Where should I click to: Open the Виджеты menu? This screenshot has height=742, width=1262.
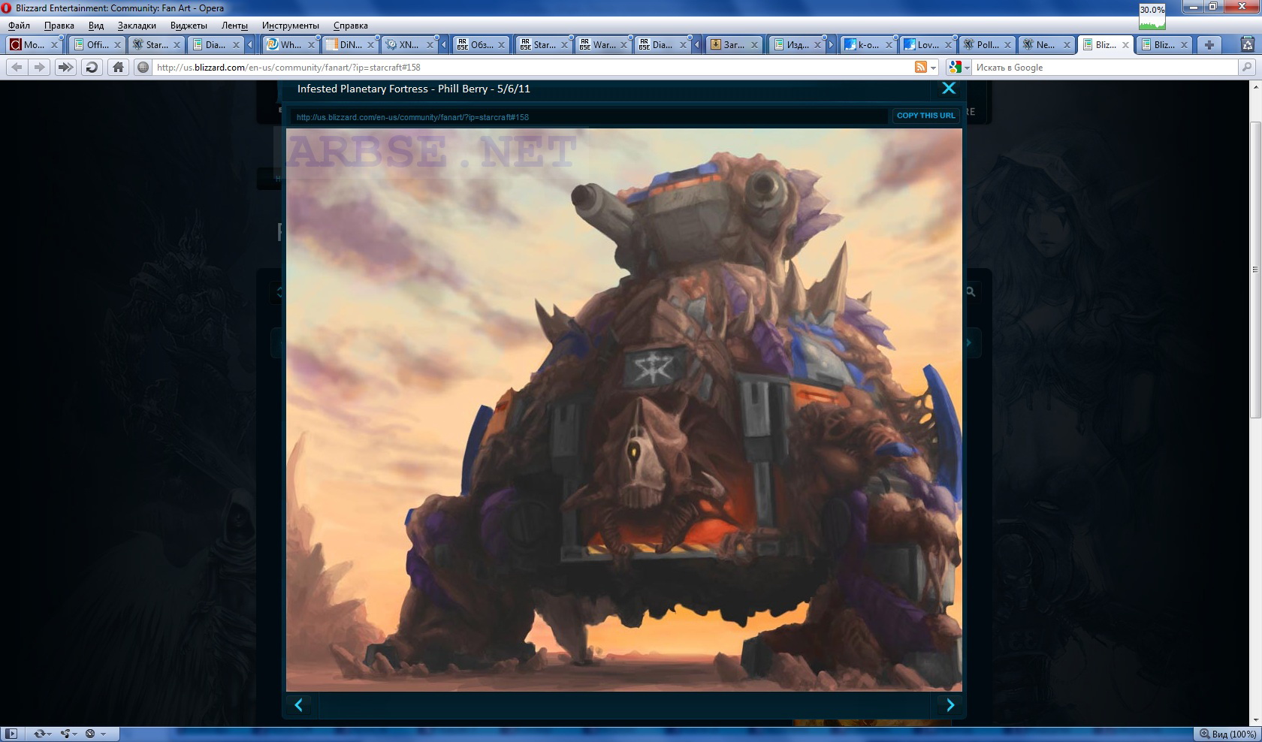[189, 25]
